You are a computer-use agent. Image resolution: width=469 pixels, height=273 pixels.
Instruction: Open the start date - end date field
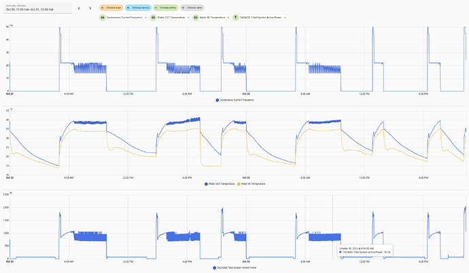35,8
